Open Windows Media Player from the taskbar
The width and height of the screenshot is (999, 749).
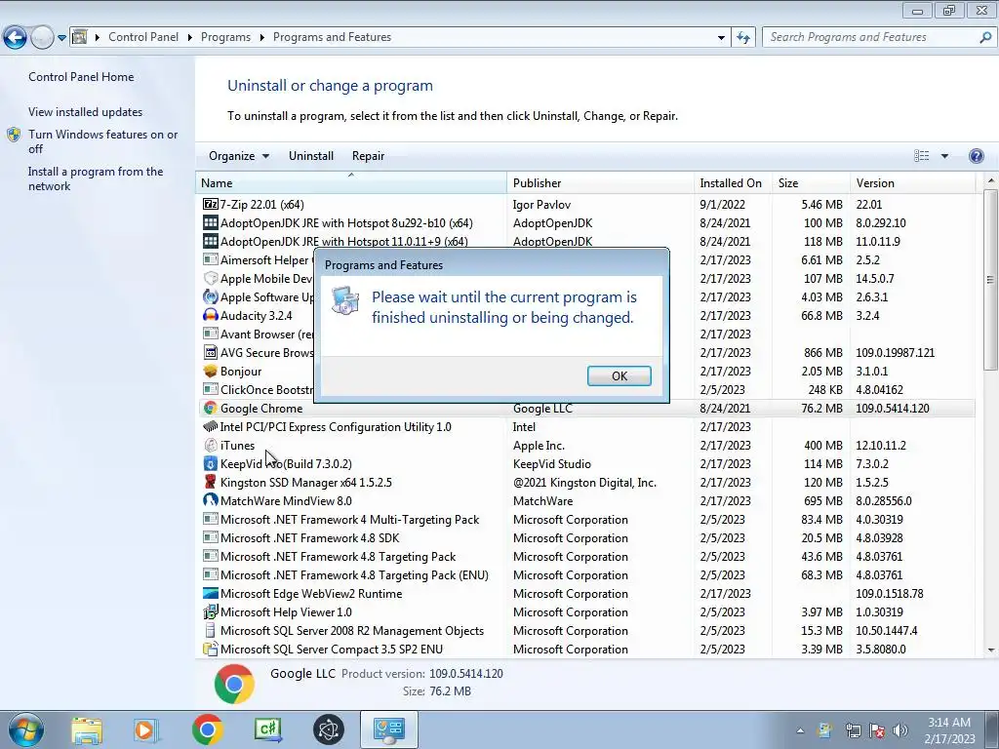tap(146, 729)
